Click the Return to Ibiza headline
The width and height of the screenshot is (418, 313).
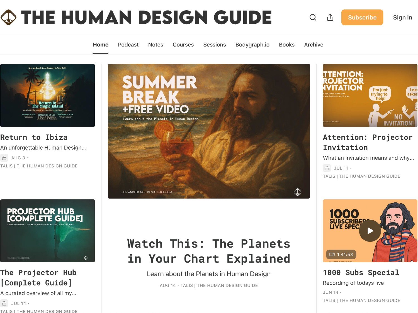[x=34, y=137]
